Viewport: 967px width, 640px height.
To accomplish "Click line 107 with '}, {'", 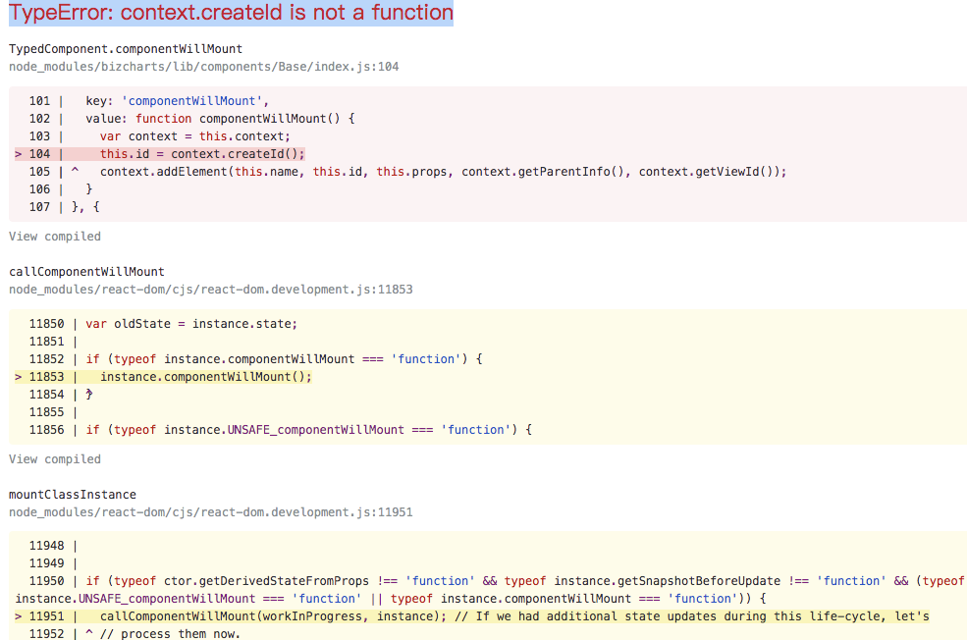I will click(x=64, y=207).
